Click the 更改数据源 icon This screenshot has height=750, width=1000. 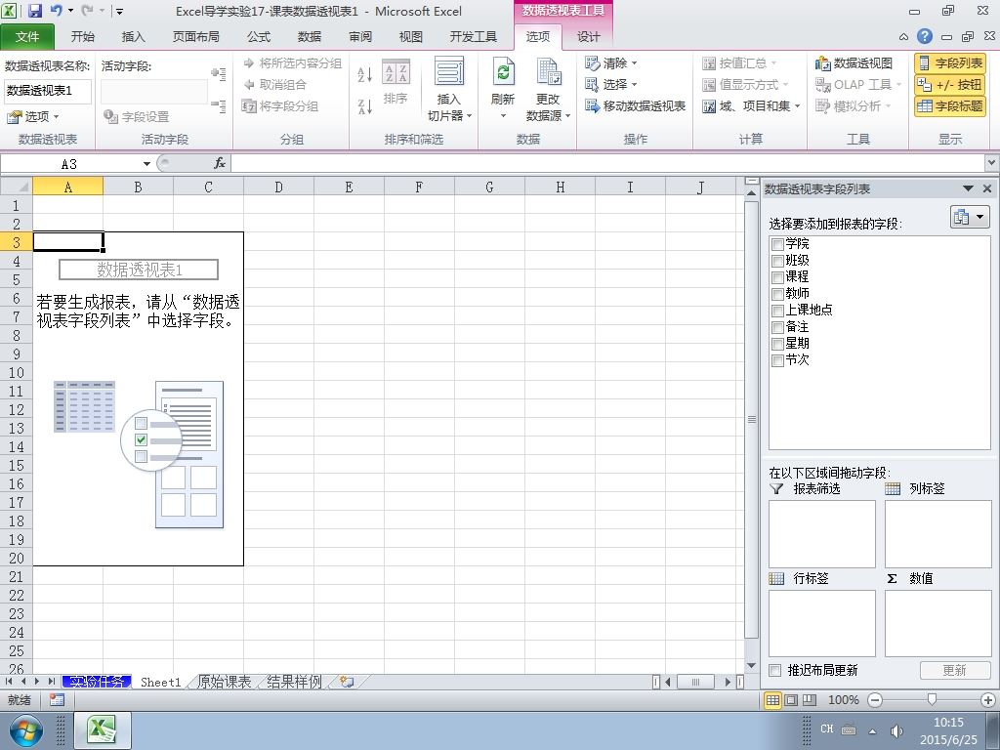pyautogui.click(x=548, y=89)
